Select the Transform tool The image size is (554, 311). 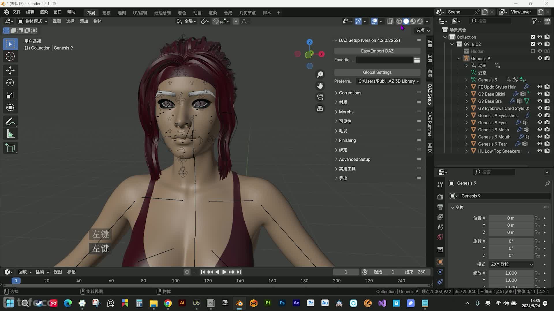10,108
